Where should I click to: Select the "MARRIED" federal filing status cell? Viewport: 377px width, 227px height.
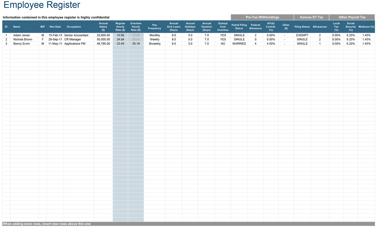click(239, 44)
